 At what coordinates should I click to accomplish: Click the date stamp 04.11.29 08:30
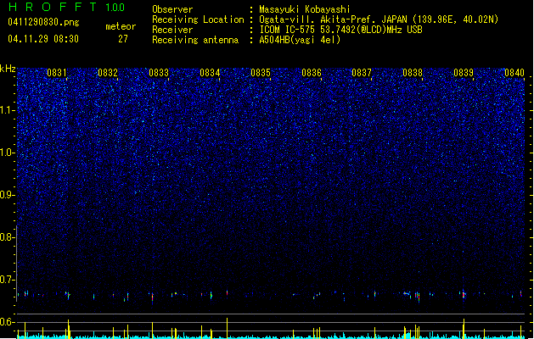pyautogui.click(x=43, y=39)
